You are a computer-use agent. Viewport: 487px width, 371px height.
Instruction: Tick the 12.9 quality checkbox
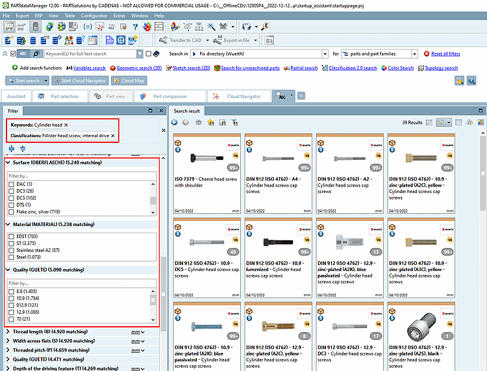point(11,313)
